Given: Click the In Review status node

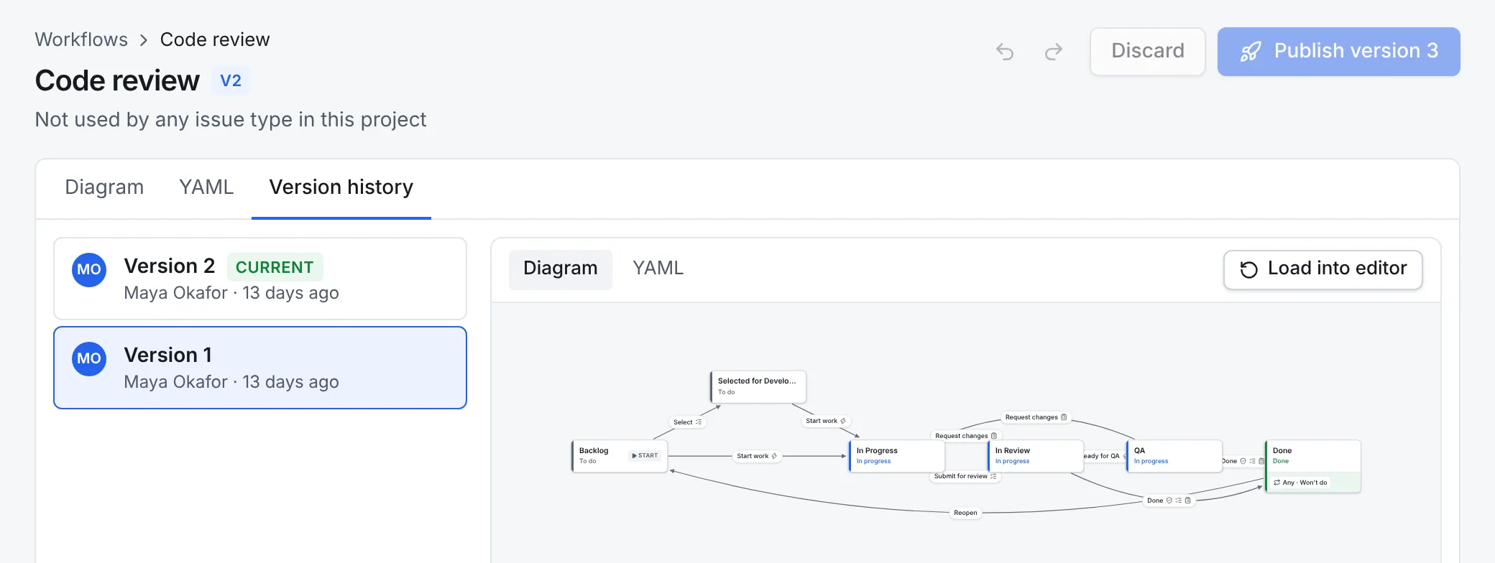Looking at the screenshot, I should pyautogui.click(x=1035, y=456).
